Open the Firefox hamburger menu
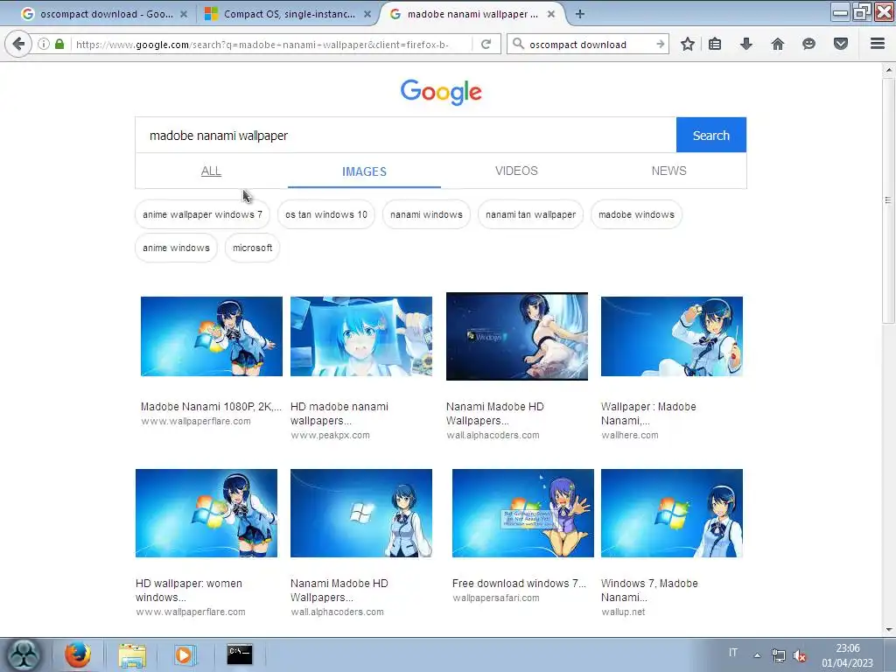Image resolution: width=896 pixels, height=672 pixels. click(878, 44)
